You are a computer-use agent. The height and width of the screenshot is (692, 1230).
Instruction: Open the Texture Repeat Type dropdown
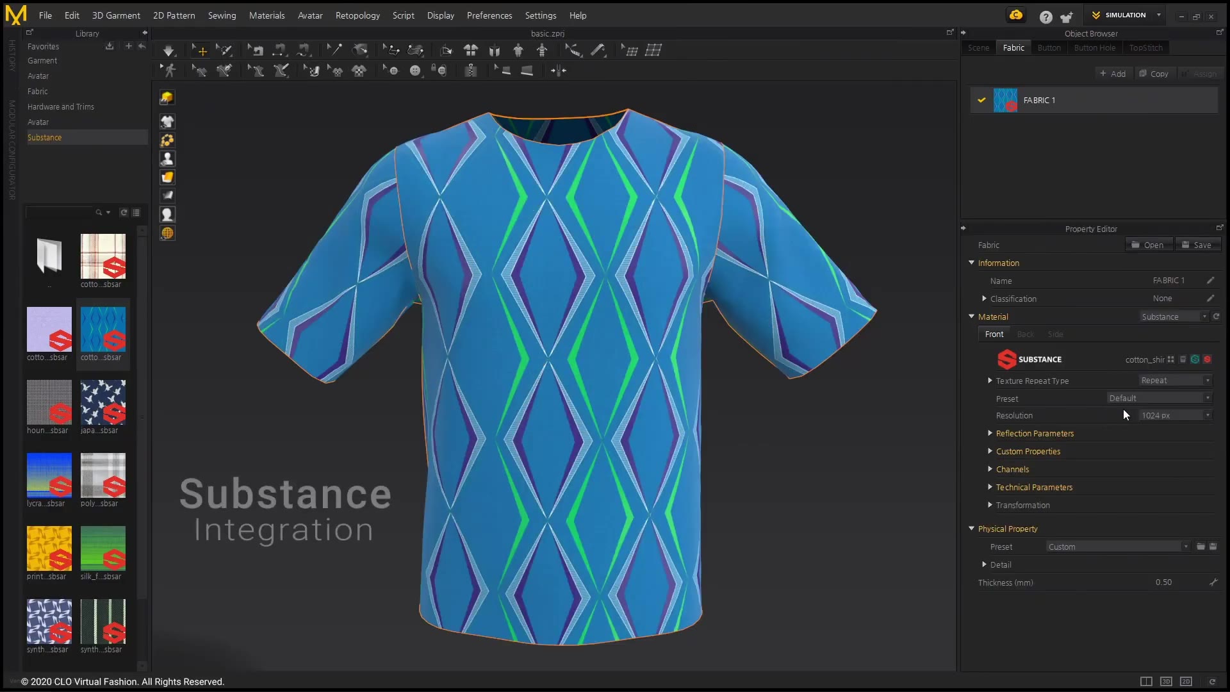pyautogui.click(x=1176, y=381)
